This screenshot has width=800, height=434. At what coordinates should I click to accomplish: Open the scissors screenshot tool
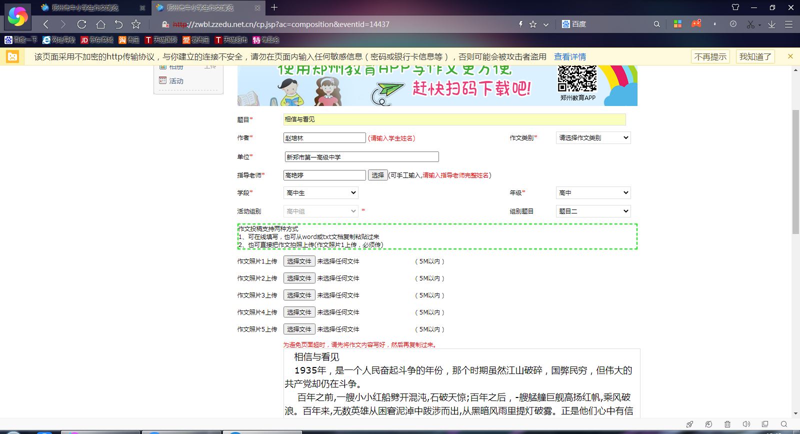click(x=750, y=24)
